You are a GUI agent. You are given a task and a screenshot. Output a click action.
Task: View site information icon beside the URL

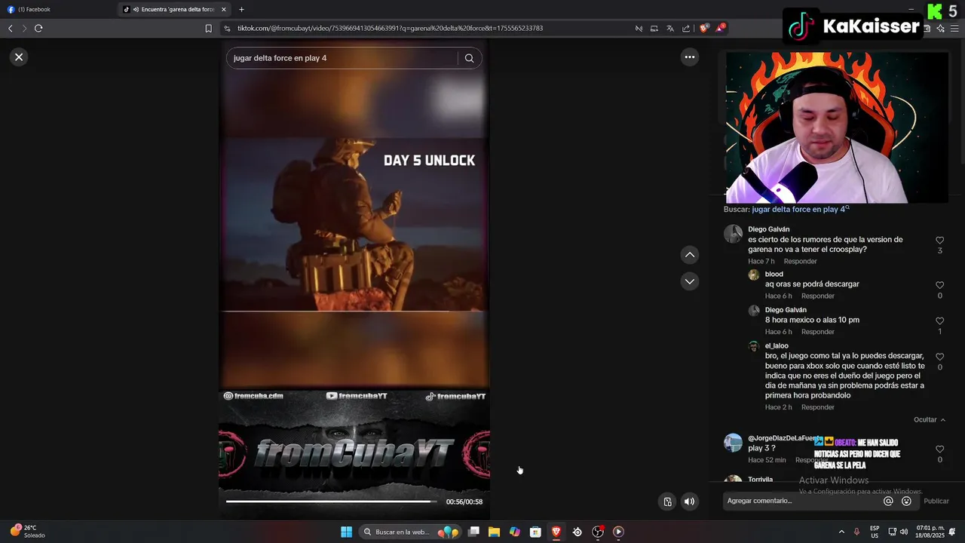(227, 28)
